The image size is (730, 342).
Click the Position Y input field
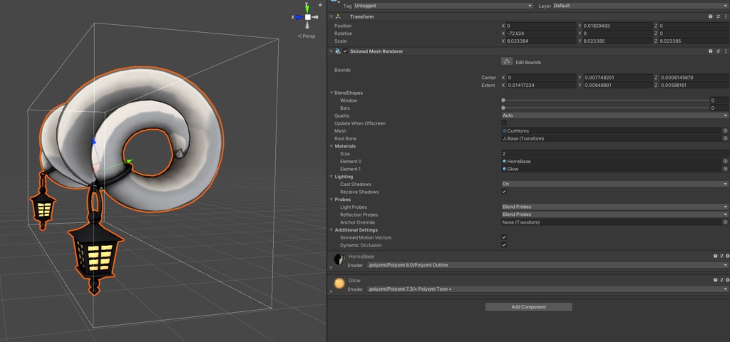tap(614, 26)
